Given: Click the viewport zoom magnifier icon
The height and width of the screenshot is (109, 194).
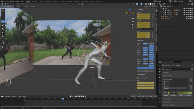Looking at the screenshot, I should 133,18.
